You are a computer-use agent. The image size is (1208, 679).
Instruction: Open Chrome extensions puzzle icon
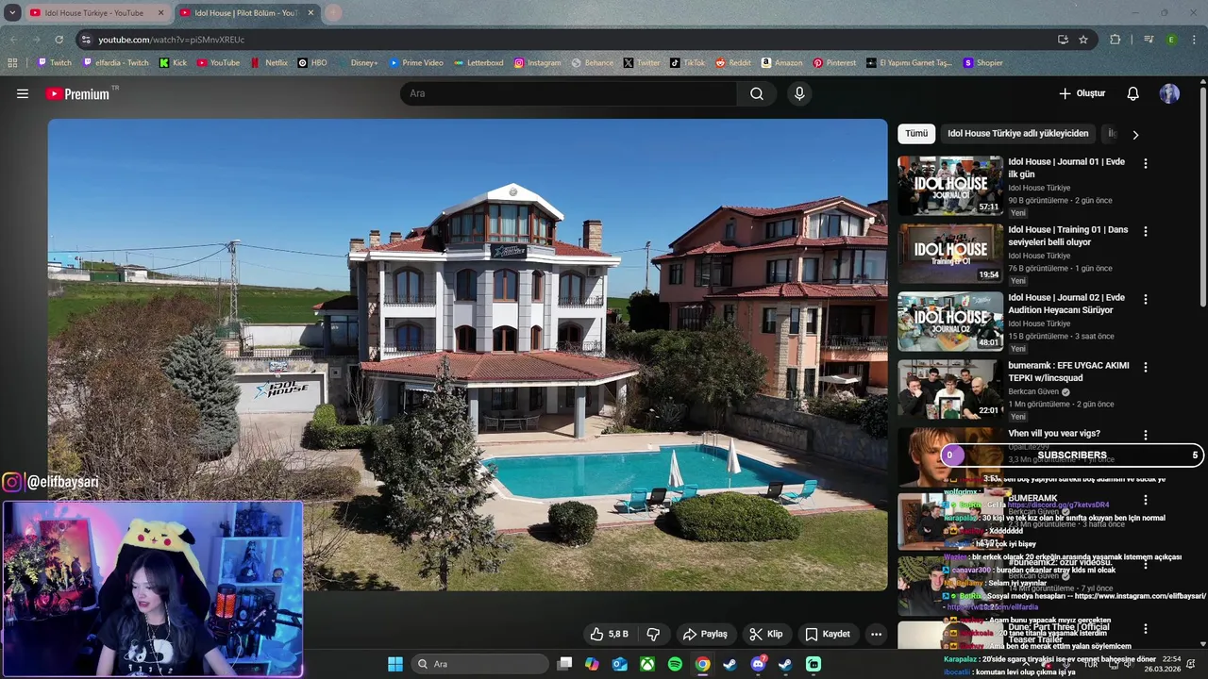[1115, 40]
